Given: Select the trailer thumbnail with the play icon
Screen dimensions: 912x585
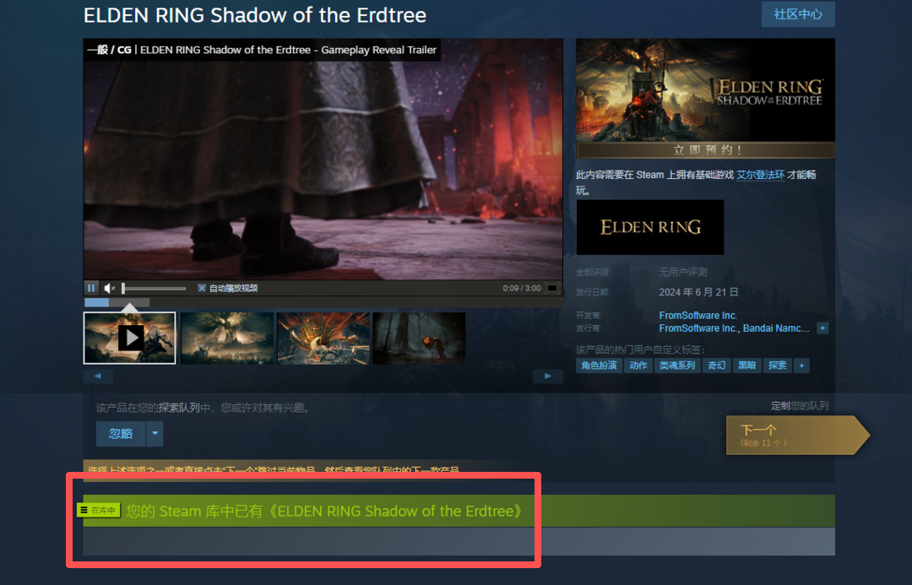Looking at the screenshot, I should point(130,338).
